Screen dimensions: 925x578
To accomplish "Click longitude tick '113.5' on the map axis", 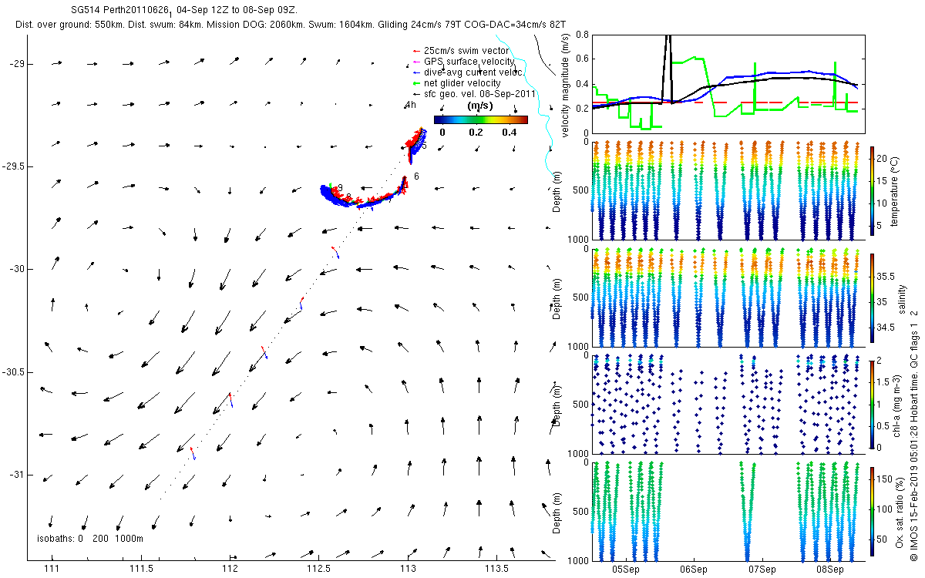I will pos(496,569).
